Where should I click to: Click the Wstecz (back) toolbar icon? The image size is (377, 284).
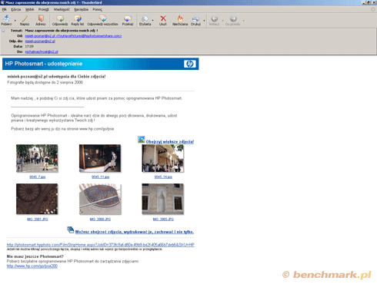click(x=214, y=20)
